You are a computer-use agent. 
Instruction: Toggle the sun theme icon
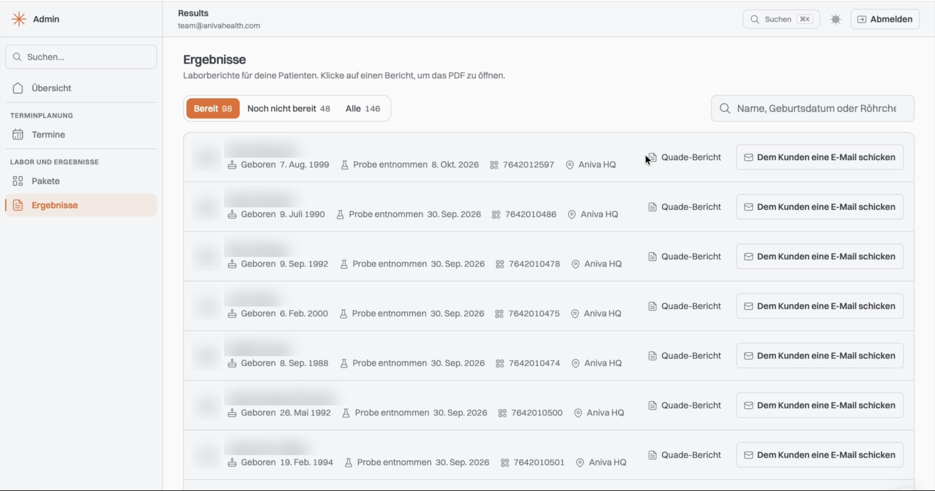(x=835, y=19)
